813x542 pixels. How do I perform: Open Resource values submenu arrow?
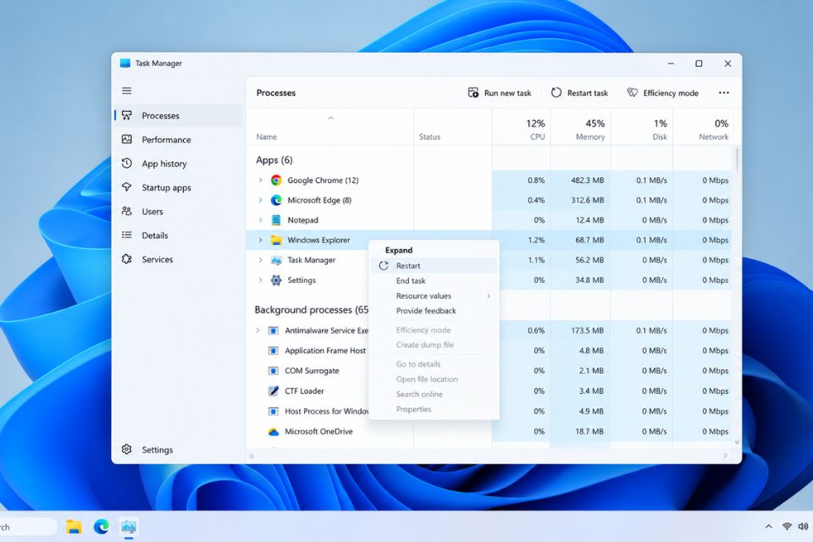coord(489,296)
